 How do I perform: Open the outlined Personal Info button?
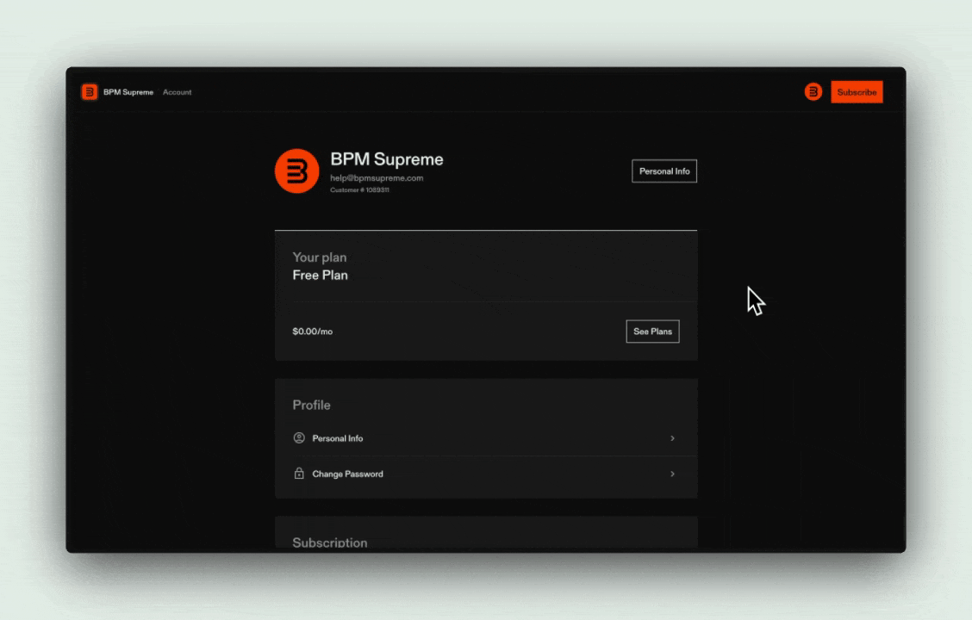click(664, 171)
